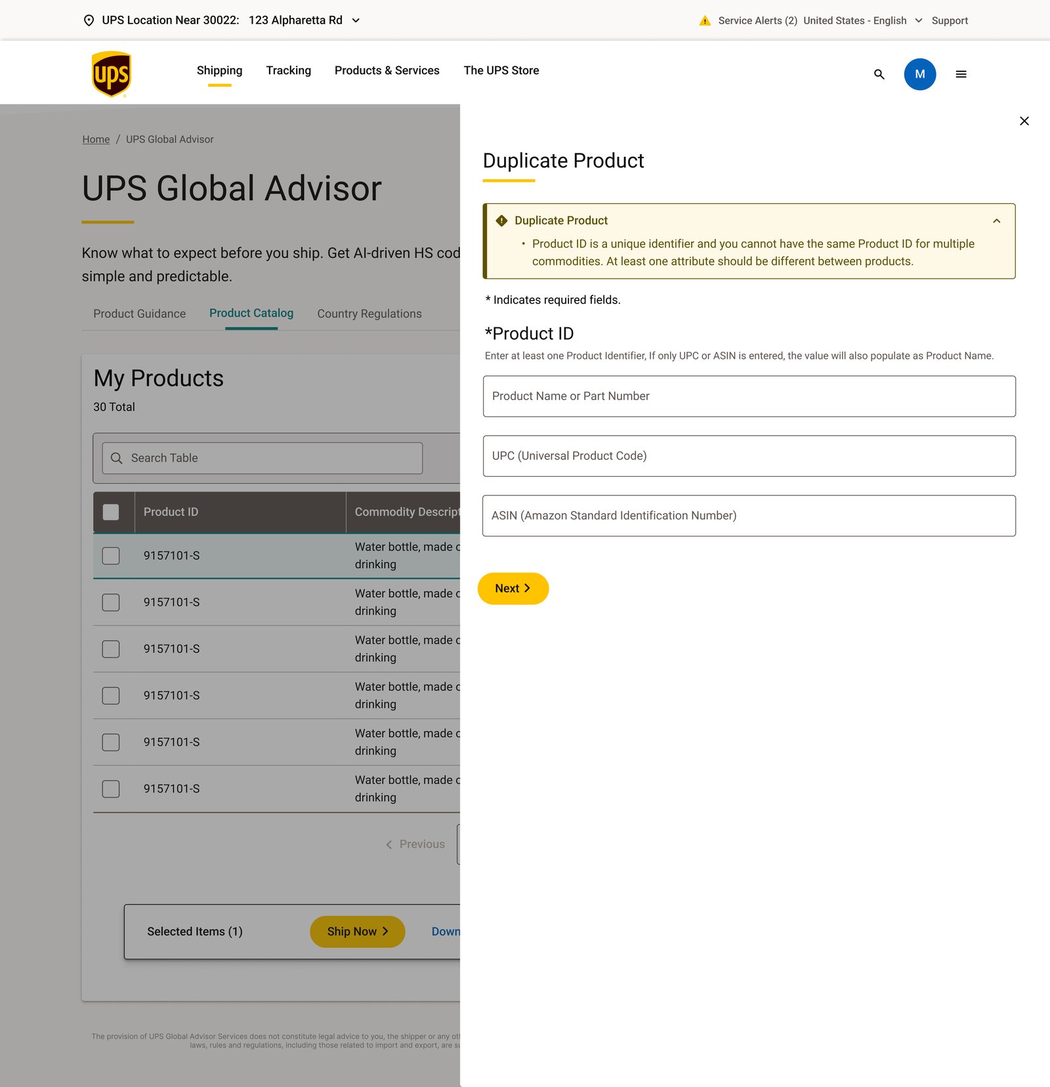The image size is (1050, 1087).
Task: Open Service Alerts (2) link
Action: coord(757,20)
